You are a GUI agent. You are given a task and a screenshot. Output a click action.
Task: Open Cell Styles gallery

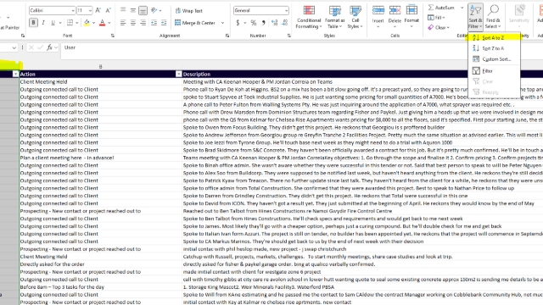[x=355, y=17]
